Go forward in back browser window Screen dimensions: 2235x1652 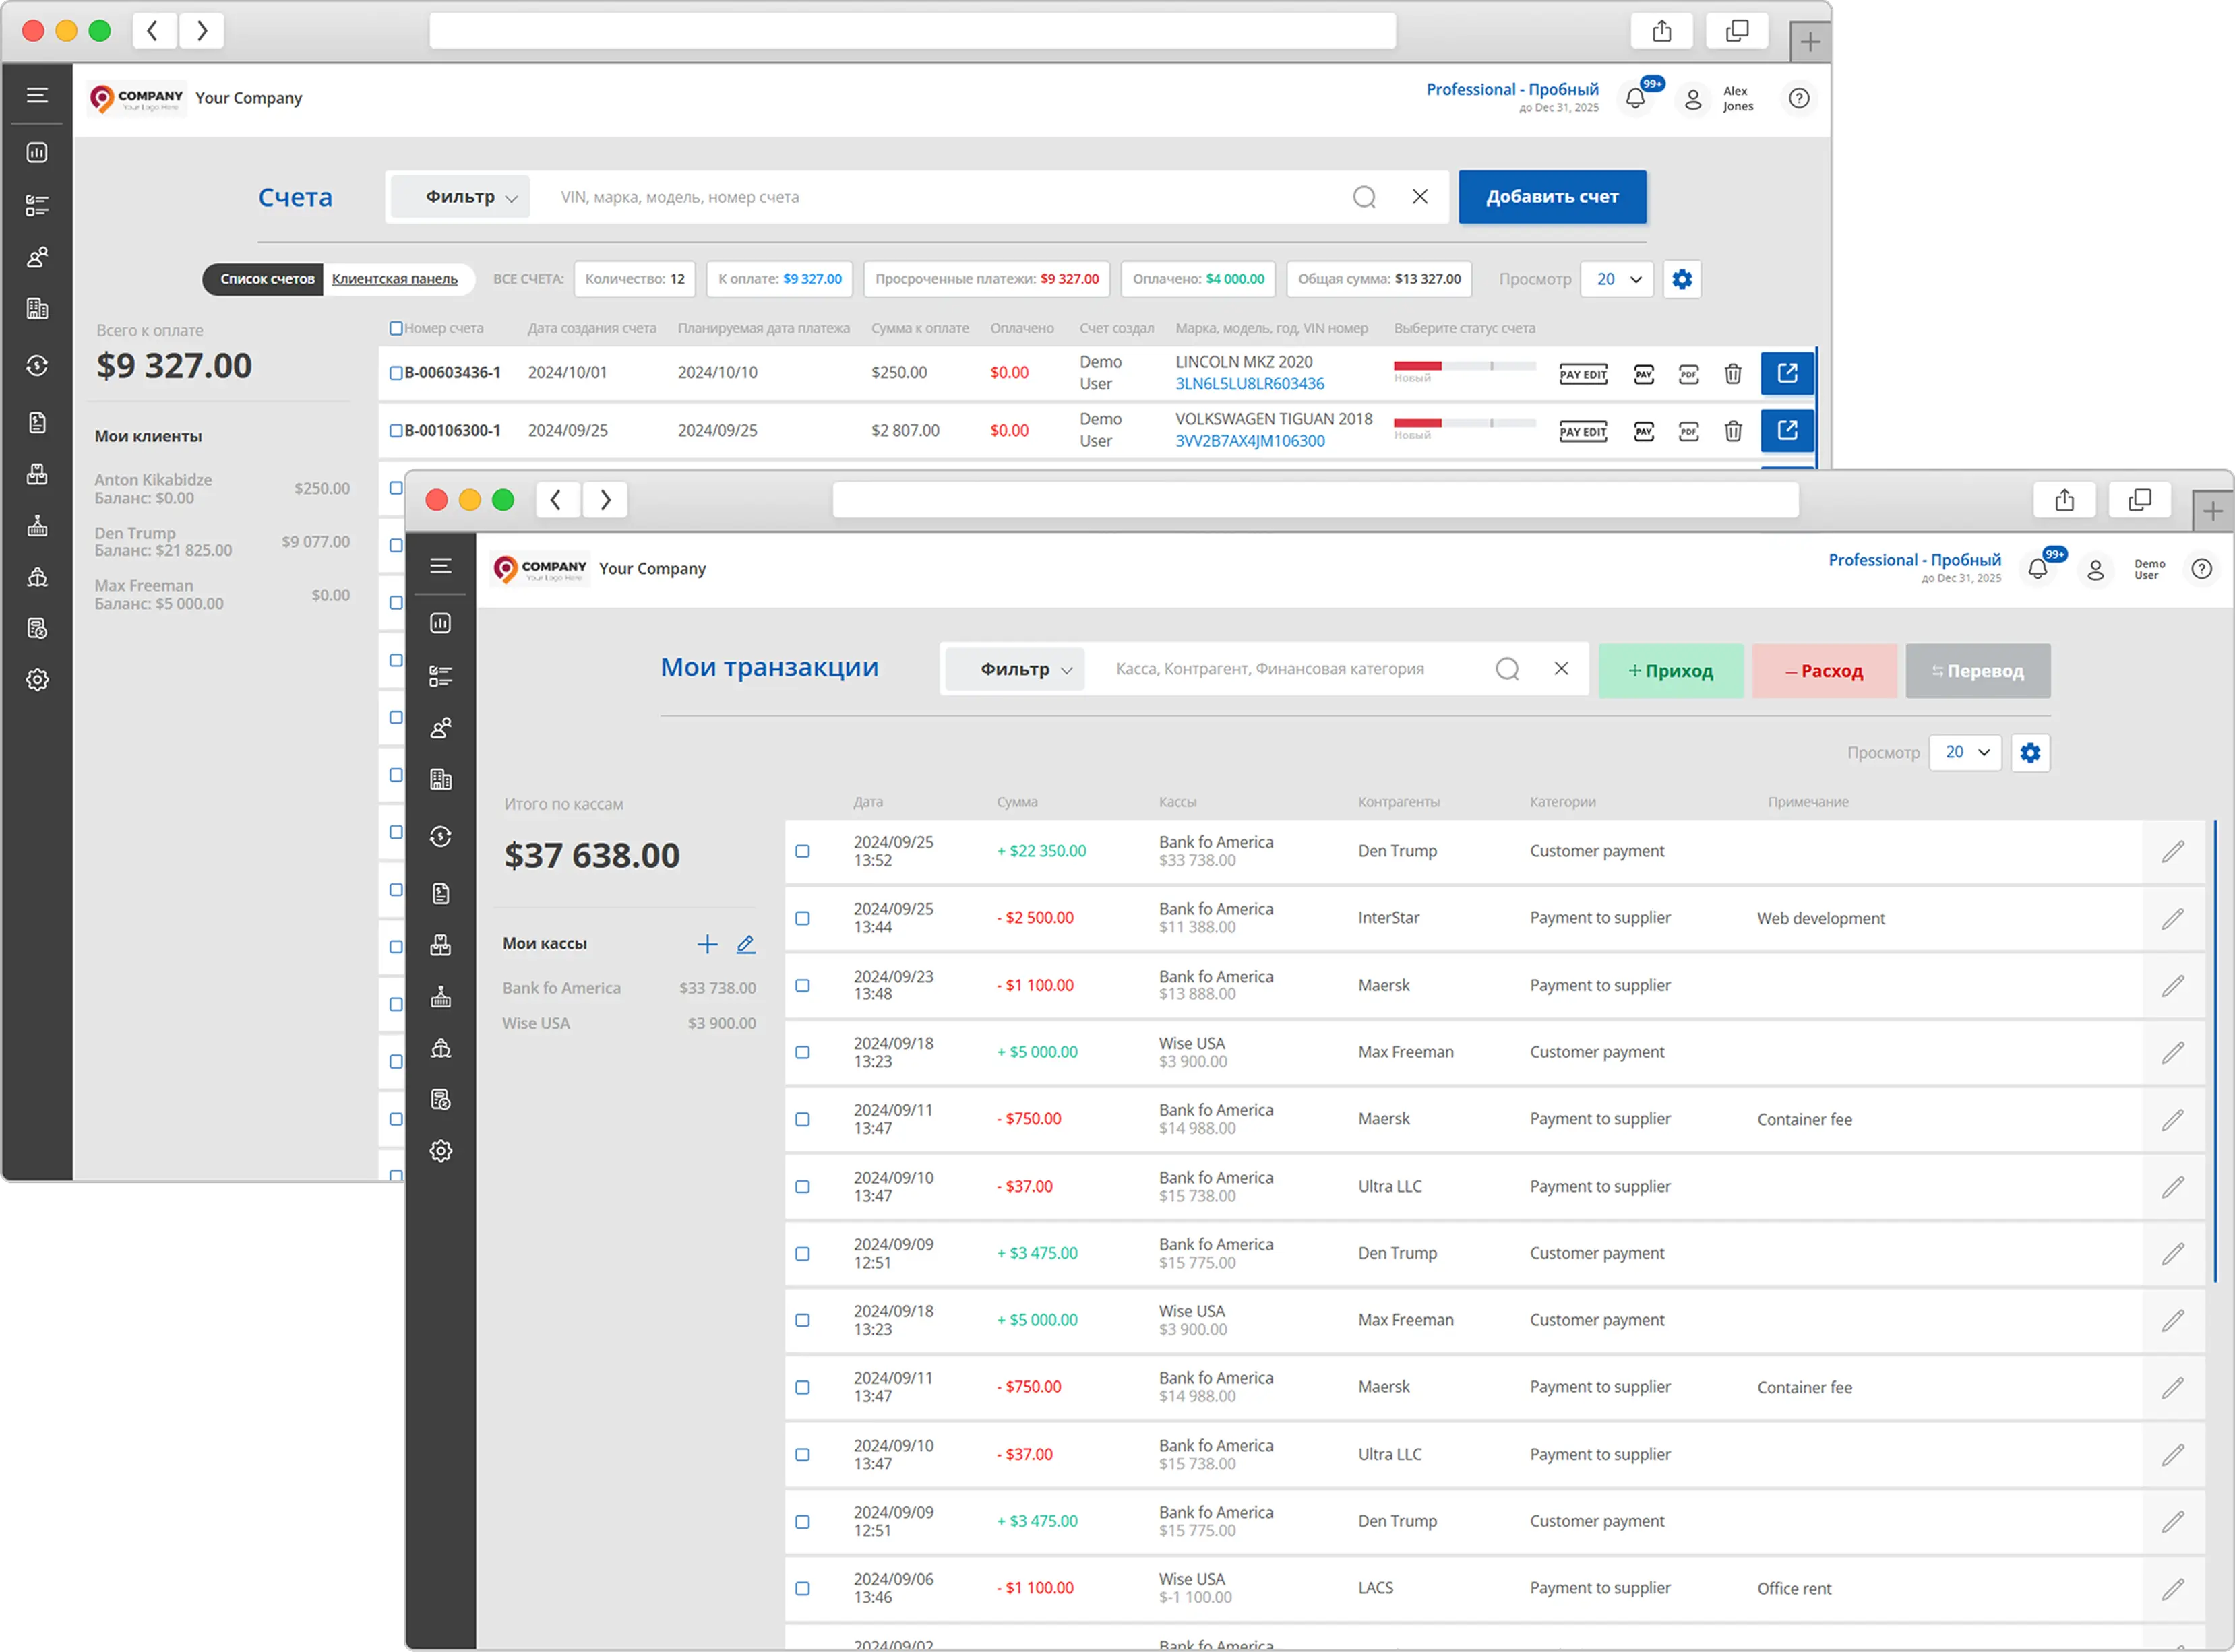pos(202,31)
